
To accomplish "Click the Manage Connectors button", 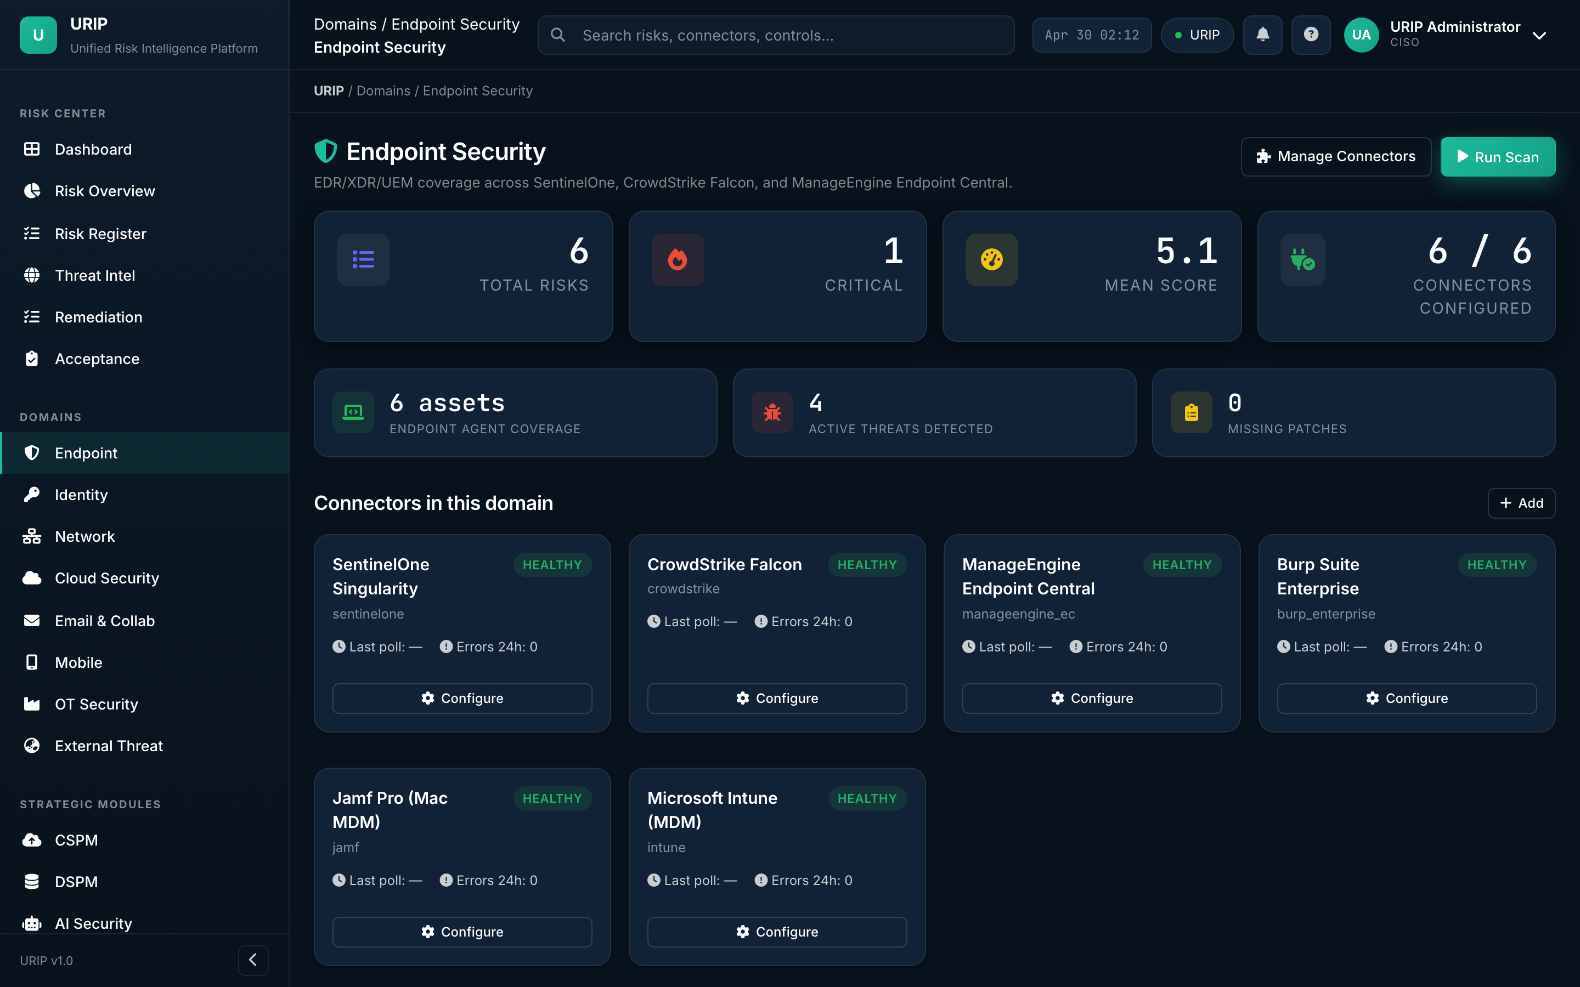I will 1335,157.
